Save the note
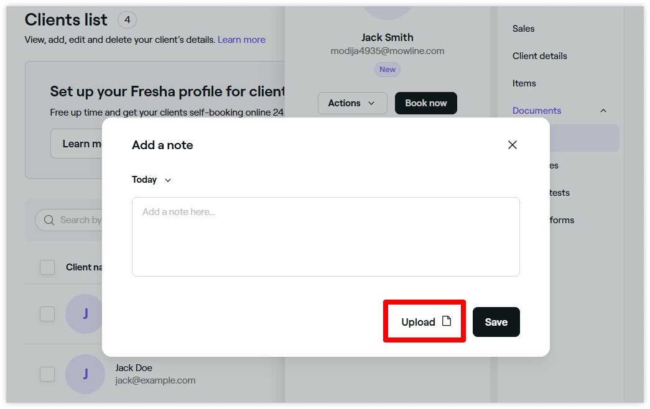650x409 pixels. tap(496, 322)
